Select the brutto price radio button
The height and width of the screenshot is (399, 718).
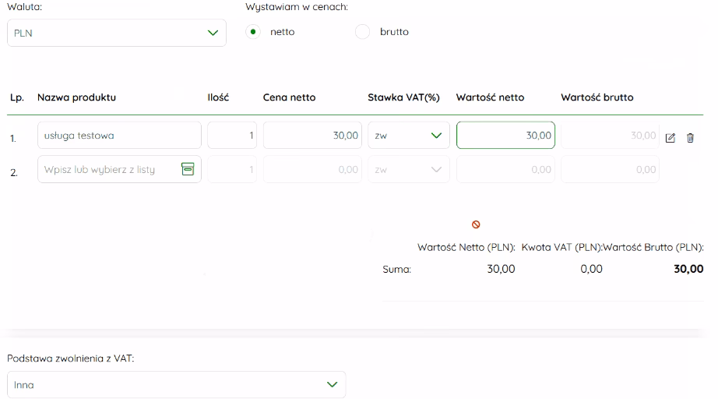(362, 32)
